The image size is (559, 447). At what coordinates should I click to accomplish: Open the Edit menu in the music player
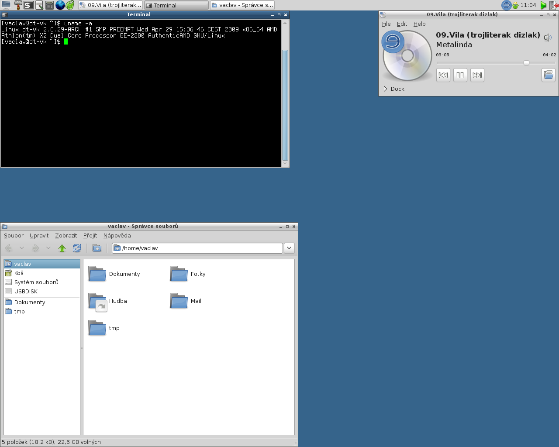coord(402,24)
